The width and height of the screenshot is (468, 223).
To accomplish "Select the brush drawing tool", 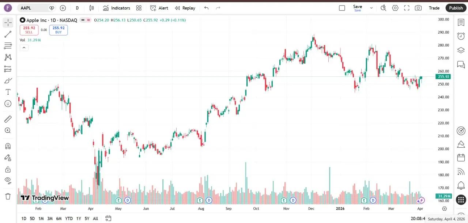I will click(8, 80).
